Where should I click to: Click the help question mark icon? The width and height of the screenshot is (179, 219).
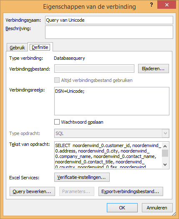[x=151, y=5]
